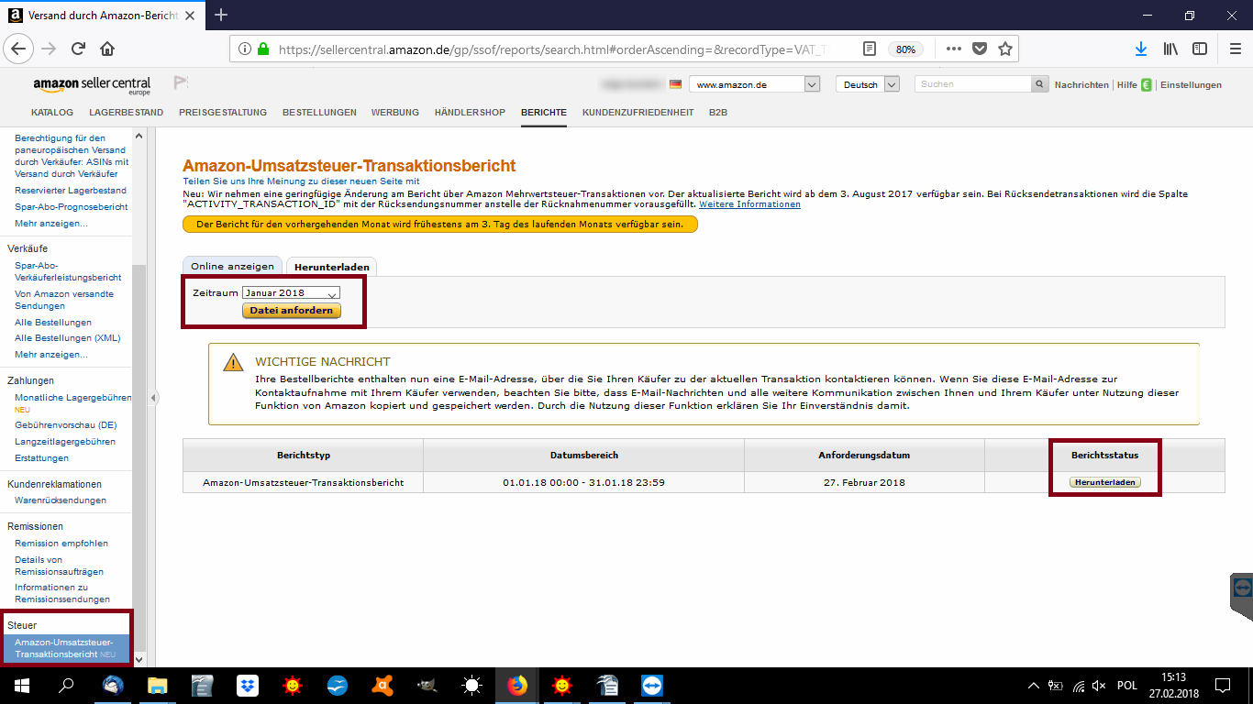Viewport: 1253px width, 704px height.
Task: Click the Suchen search input field
Action: (x=972, y=84)
